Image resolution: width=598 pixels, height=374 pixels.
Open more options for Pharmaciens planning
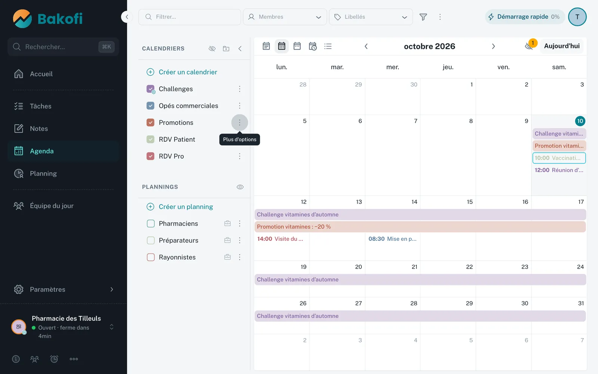(x=240, y=224)
